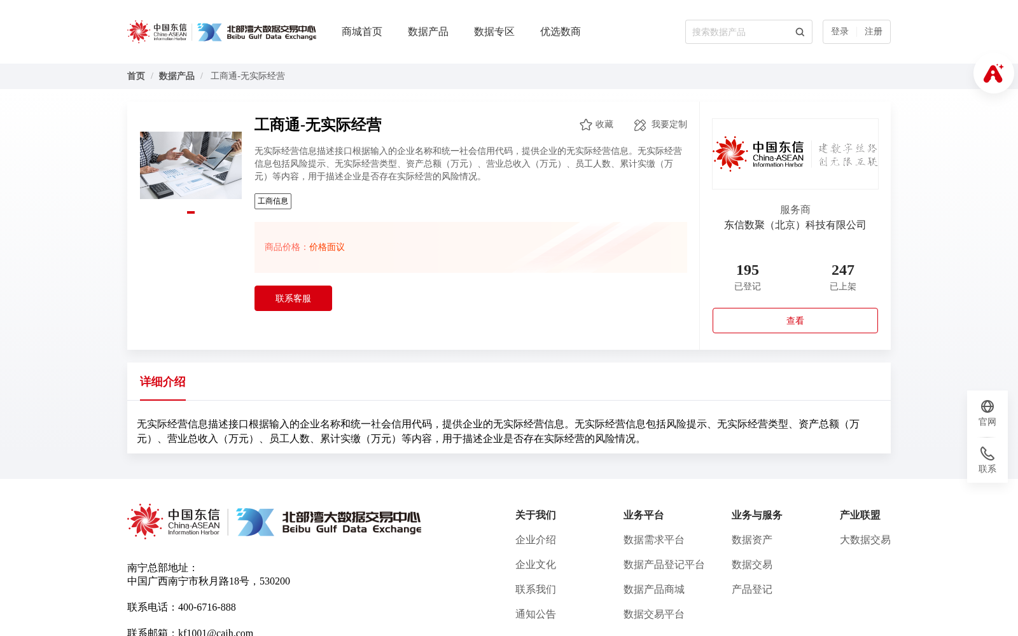Click the 服务商 label
This screenshot has height=636, width=1018.
(795, 210)
